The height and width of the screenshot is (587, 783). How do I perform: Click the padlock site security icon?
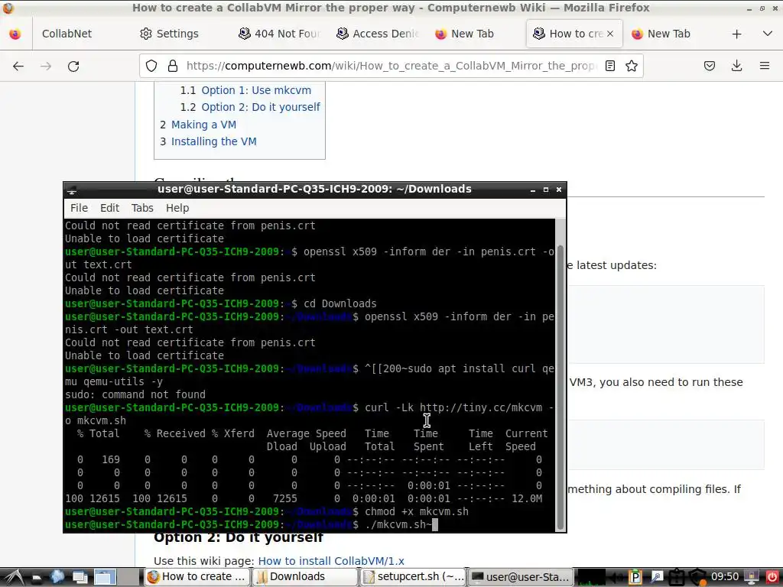point(173,66)
